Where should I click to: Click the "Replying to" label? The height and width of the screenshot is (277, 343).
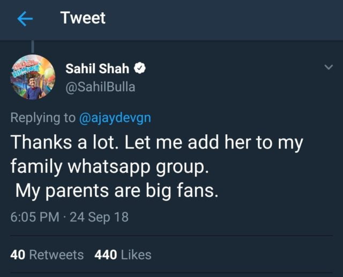click(43, 118)
